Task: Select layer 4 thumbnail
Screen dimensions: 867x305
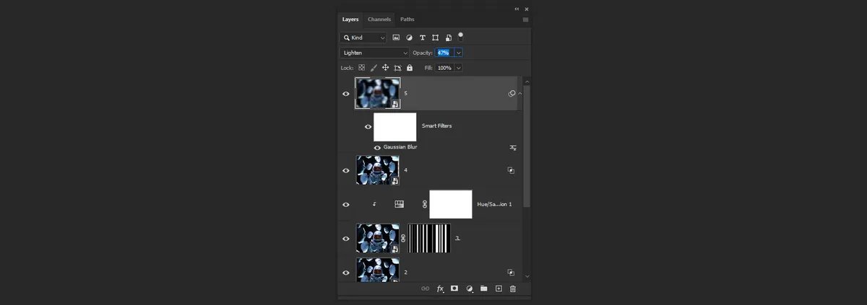Action: (x=377, y=170)
